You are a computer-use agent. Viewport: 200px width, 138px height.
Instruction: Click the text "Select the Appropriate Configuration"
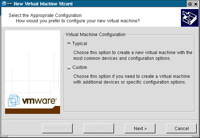(x=45, y=15)
